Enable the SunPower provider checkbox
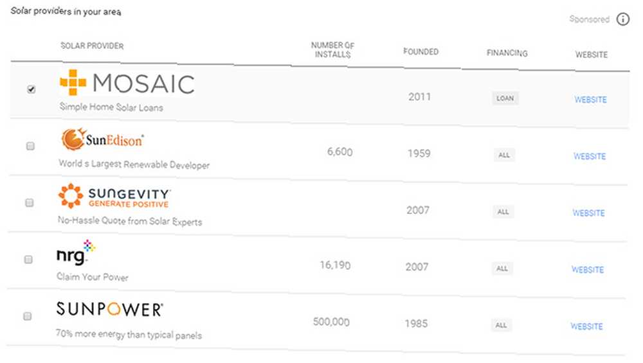Image resolution: width=643 pixels, height=363 pixels. coord(28,316)
